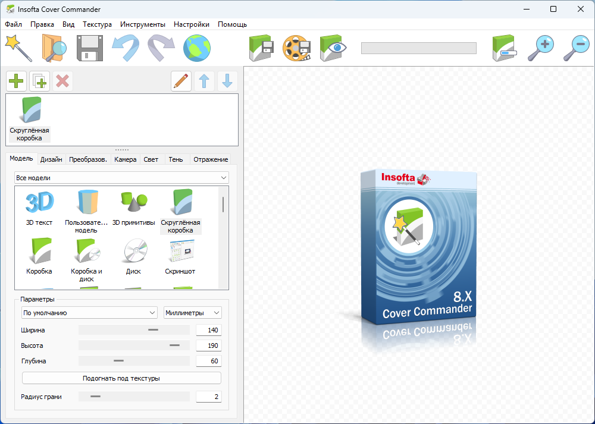Expand the Все модели dropdown
This screenshot has width=595, height=424.
121,177
